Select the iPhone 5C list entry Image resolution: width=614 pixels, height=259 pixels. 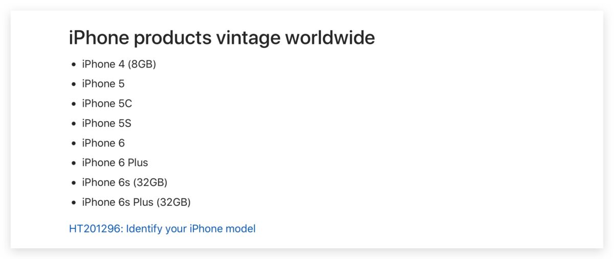pyautogui.click(x=106, y=104)
